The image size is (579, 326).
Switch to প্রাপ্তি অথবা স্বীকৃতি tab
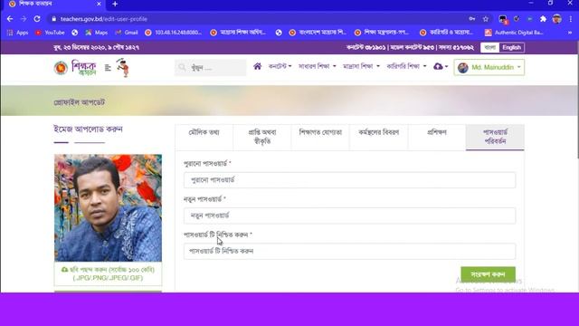(x=262, y=137)
